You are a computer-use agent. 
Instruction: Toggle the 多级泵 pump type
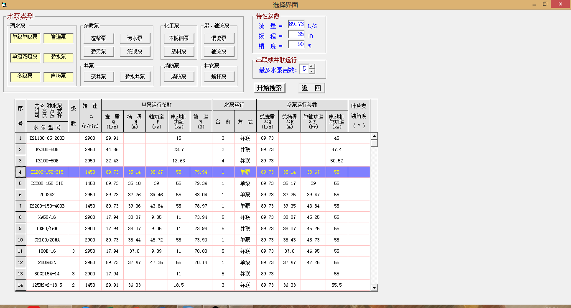25,77
